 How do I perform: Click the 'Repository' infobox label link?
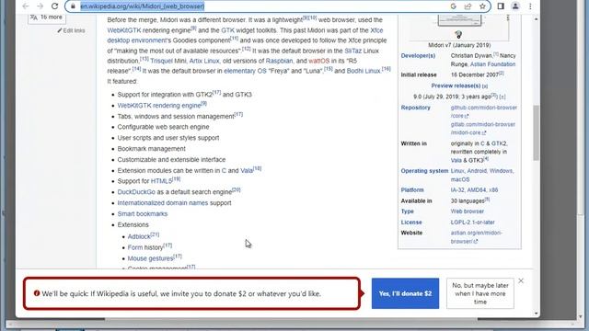415,108
